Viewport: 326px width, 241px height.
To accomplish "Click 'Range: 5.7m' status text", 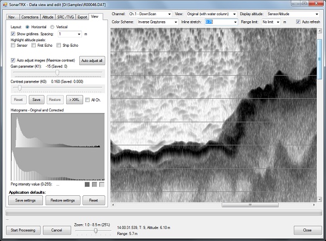I will (x=127, y=234).
